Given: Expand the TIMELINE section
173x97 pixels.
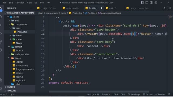Looking at the screenshot, I should (20, 91).
